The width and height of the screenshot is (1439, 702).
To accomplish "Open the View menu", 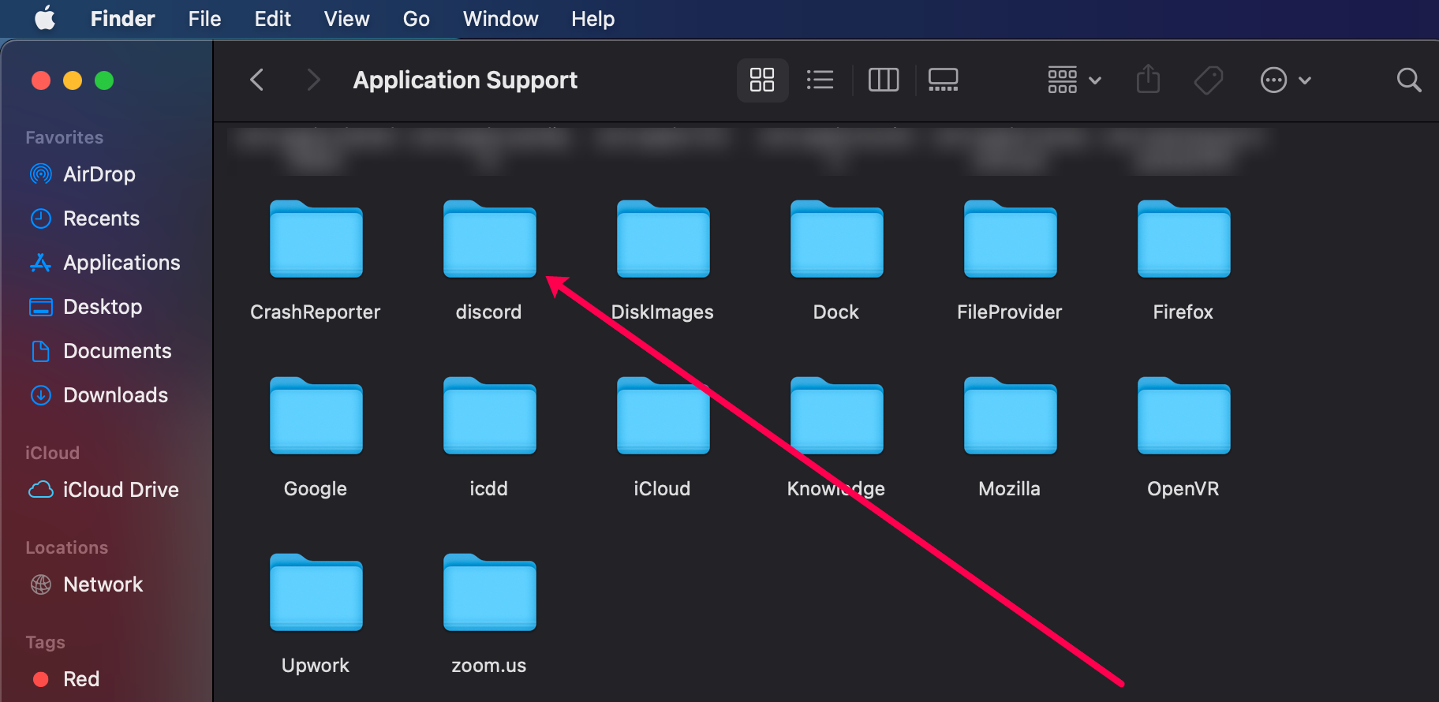I will [x=346, y=18].
